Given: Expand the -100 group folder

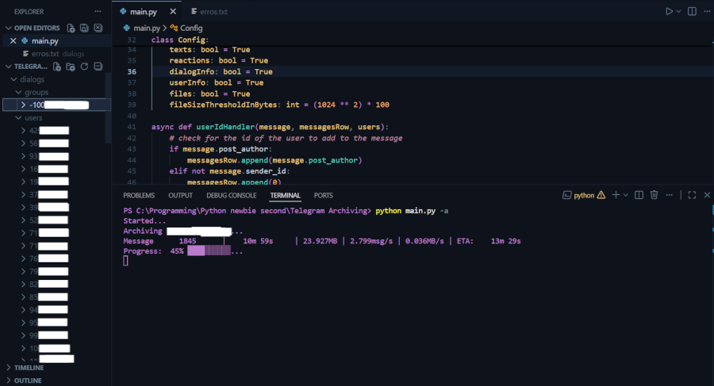Looking at the screenshot, I should coord(56,105).
